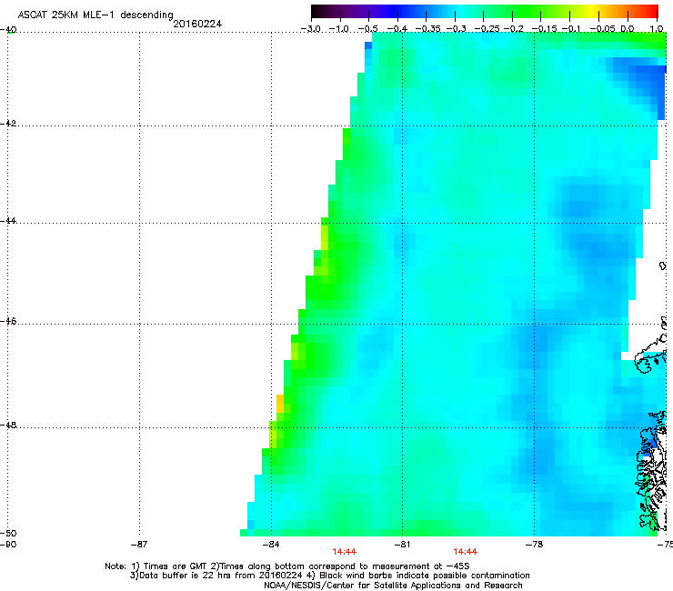
Task: Click the "0.0" color scale label
Action: [628, 29]
